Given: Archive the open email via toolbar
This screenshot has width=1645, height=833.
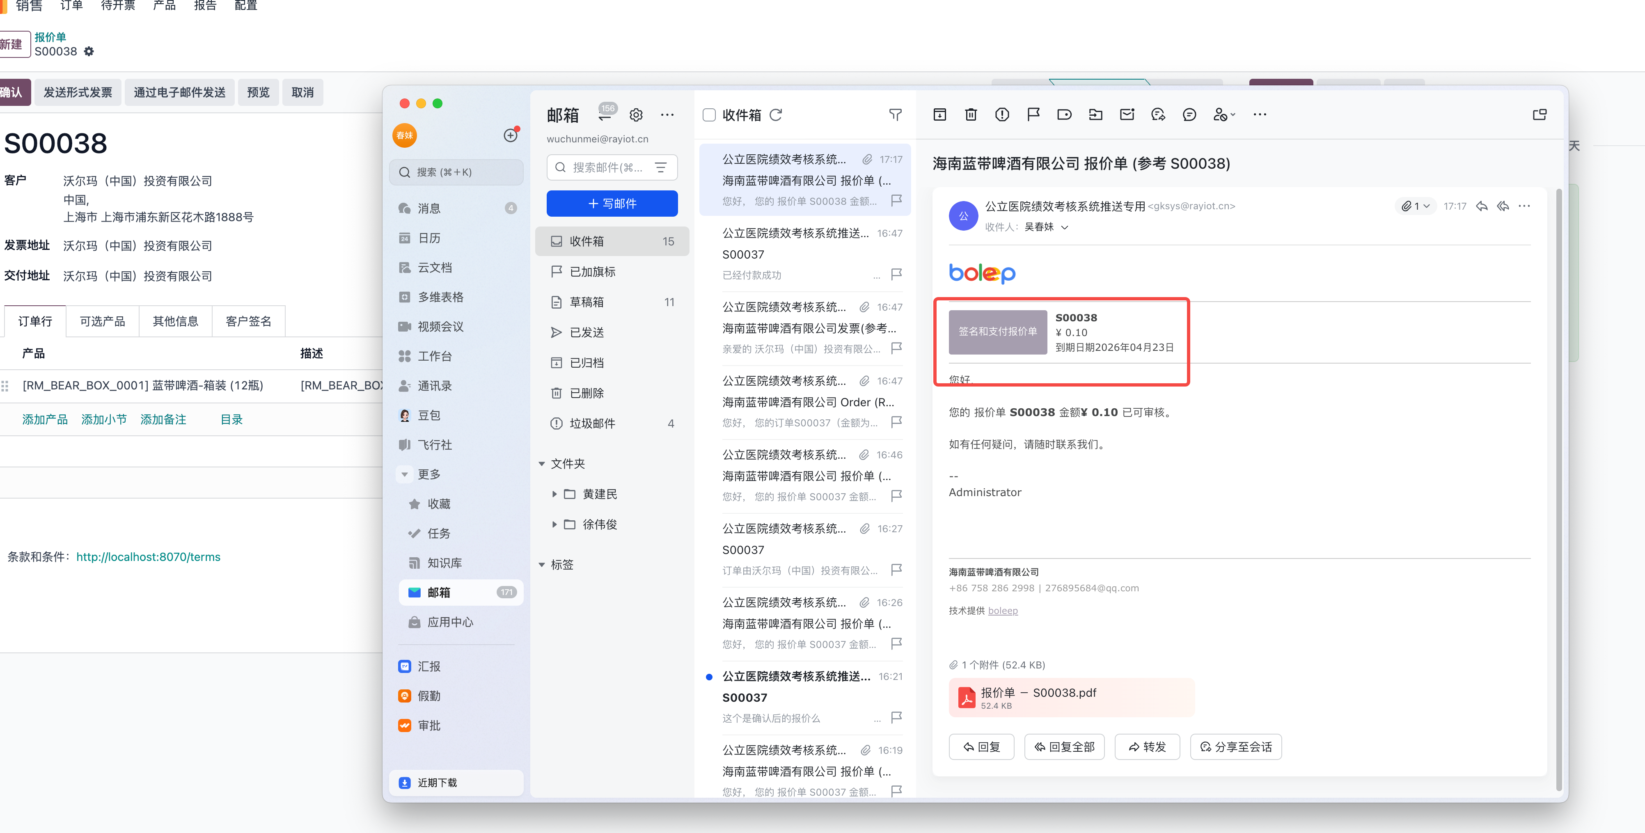Looking at the screenshot, I should 939,115.
